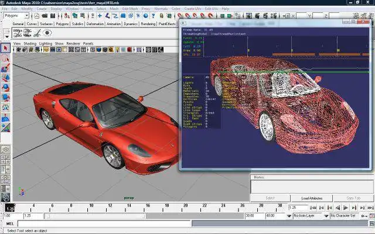Select the Scale tool in the toolbox
The image size is (375, 234).
click(5, 98)
